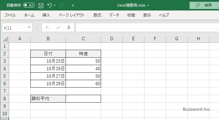Select column C header
Viewport: 219px width, 120px height.
tap(83, 39)
